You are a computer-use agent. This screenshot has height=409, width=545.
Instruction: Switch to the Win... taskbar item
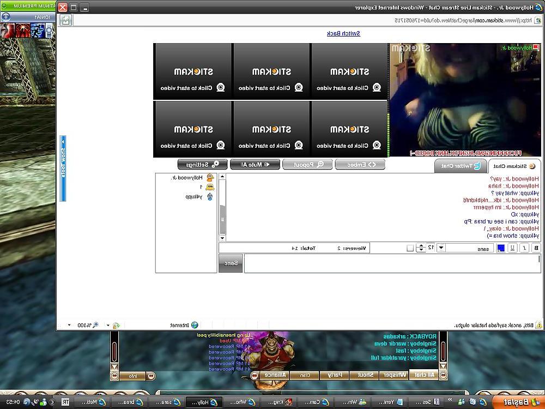[351, 402]
